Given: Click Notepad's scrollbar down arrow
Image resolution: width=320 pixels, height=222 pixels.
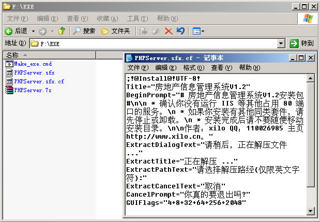Looking at the screenshot, I should click(311, 211).
